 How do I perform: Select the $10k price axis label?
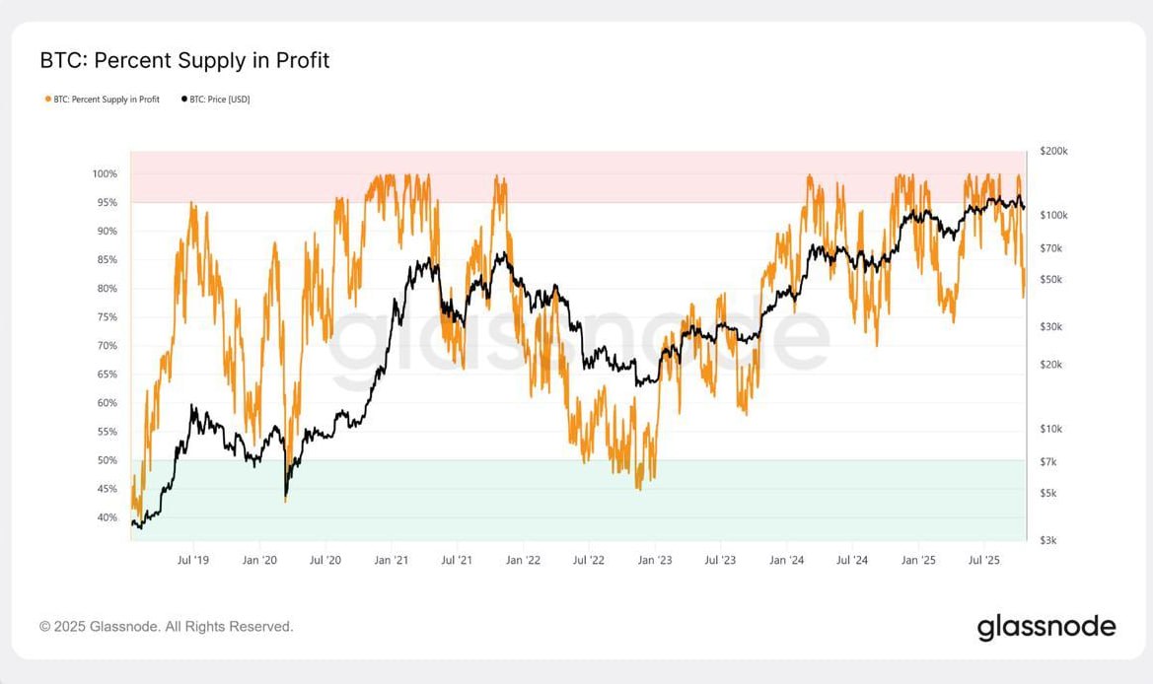(x=1051, y=429)
